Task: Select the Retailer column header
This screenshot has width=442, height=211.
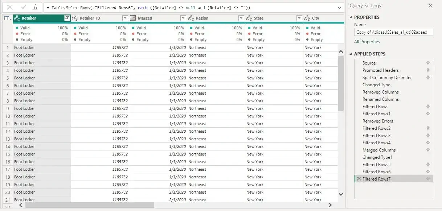Action: click(x=42, y=18)
